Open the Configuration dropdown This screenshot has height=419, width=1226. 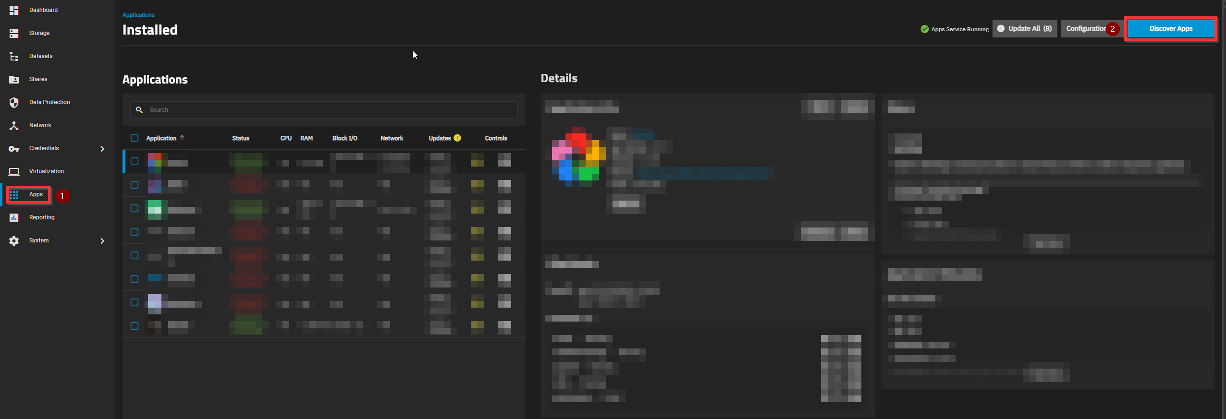[1085, 29]
